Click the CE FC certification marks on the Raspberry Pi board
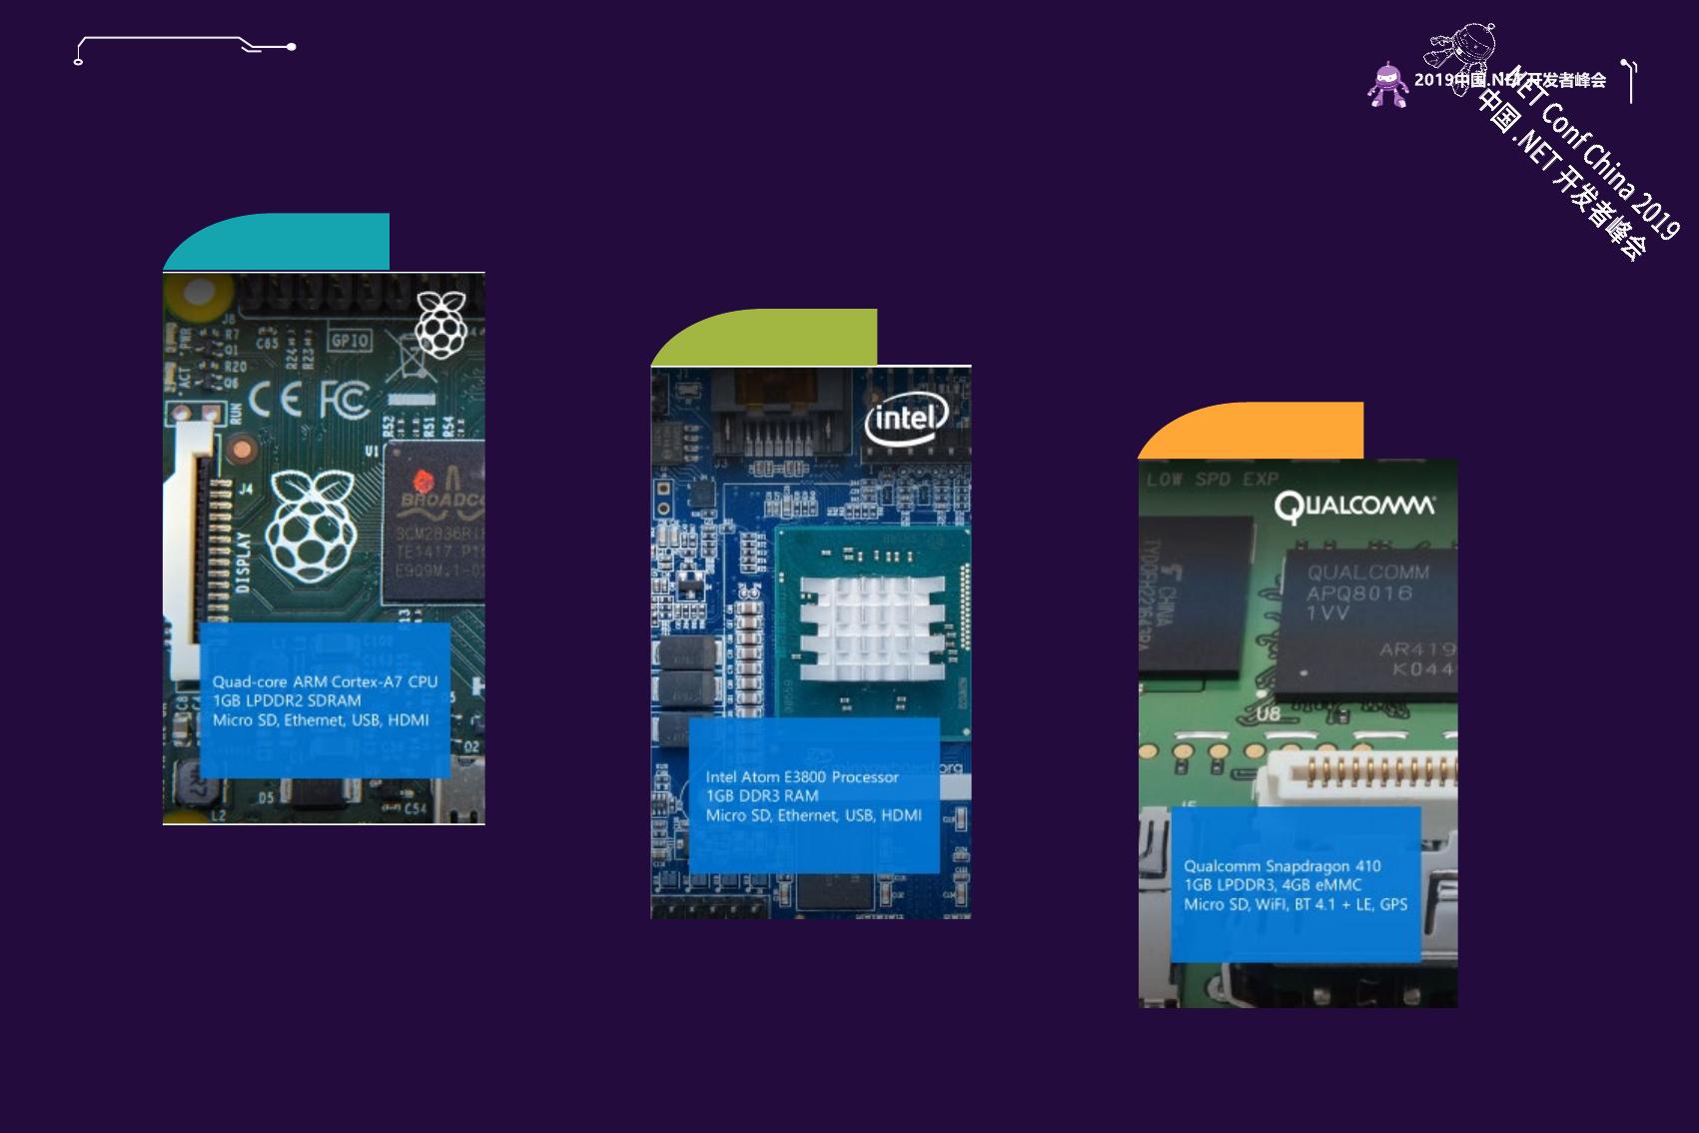Screen dimensions: 1699x1133 pos(309,401)
